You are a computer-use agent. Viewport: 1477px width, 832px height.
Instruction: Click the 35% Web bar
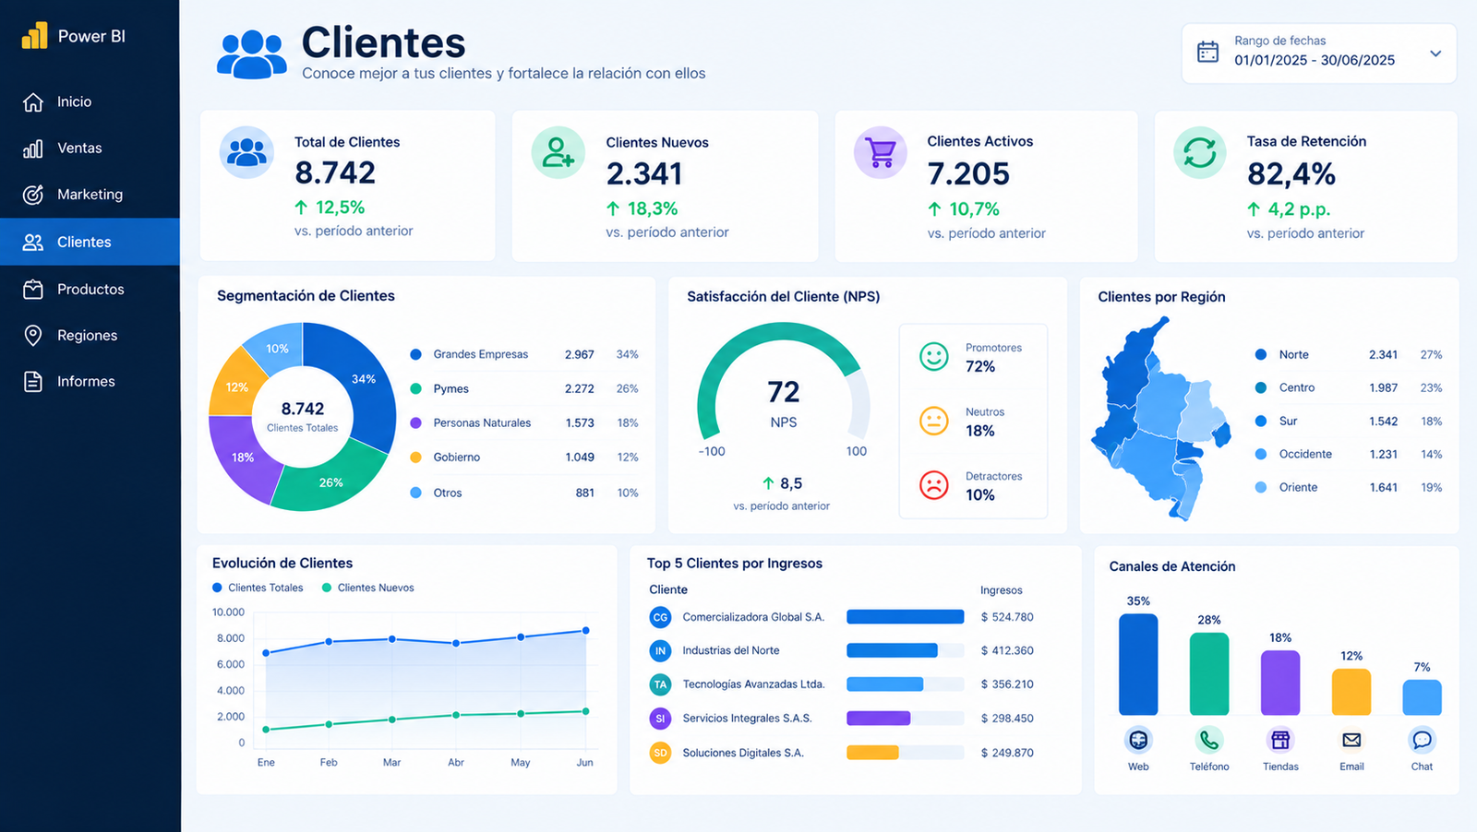point(1138,664)
